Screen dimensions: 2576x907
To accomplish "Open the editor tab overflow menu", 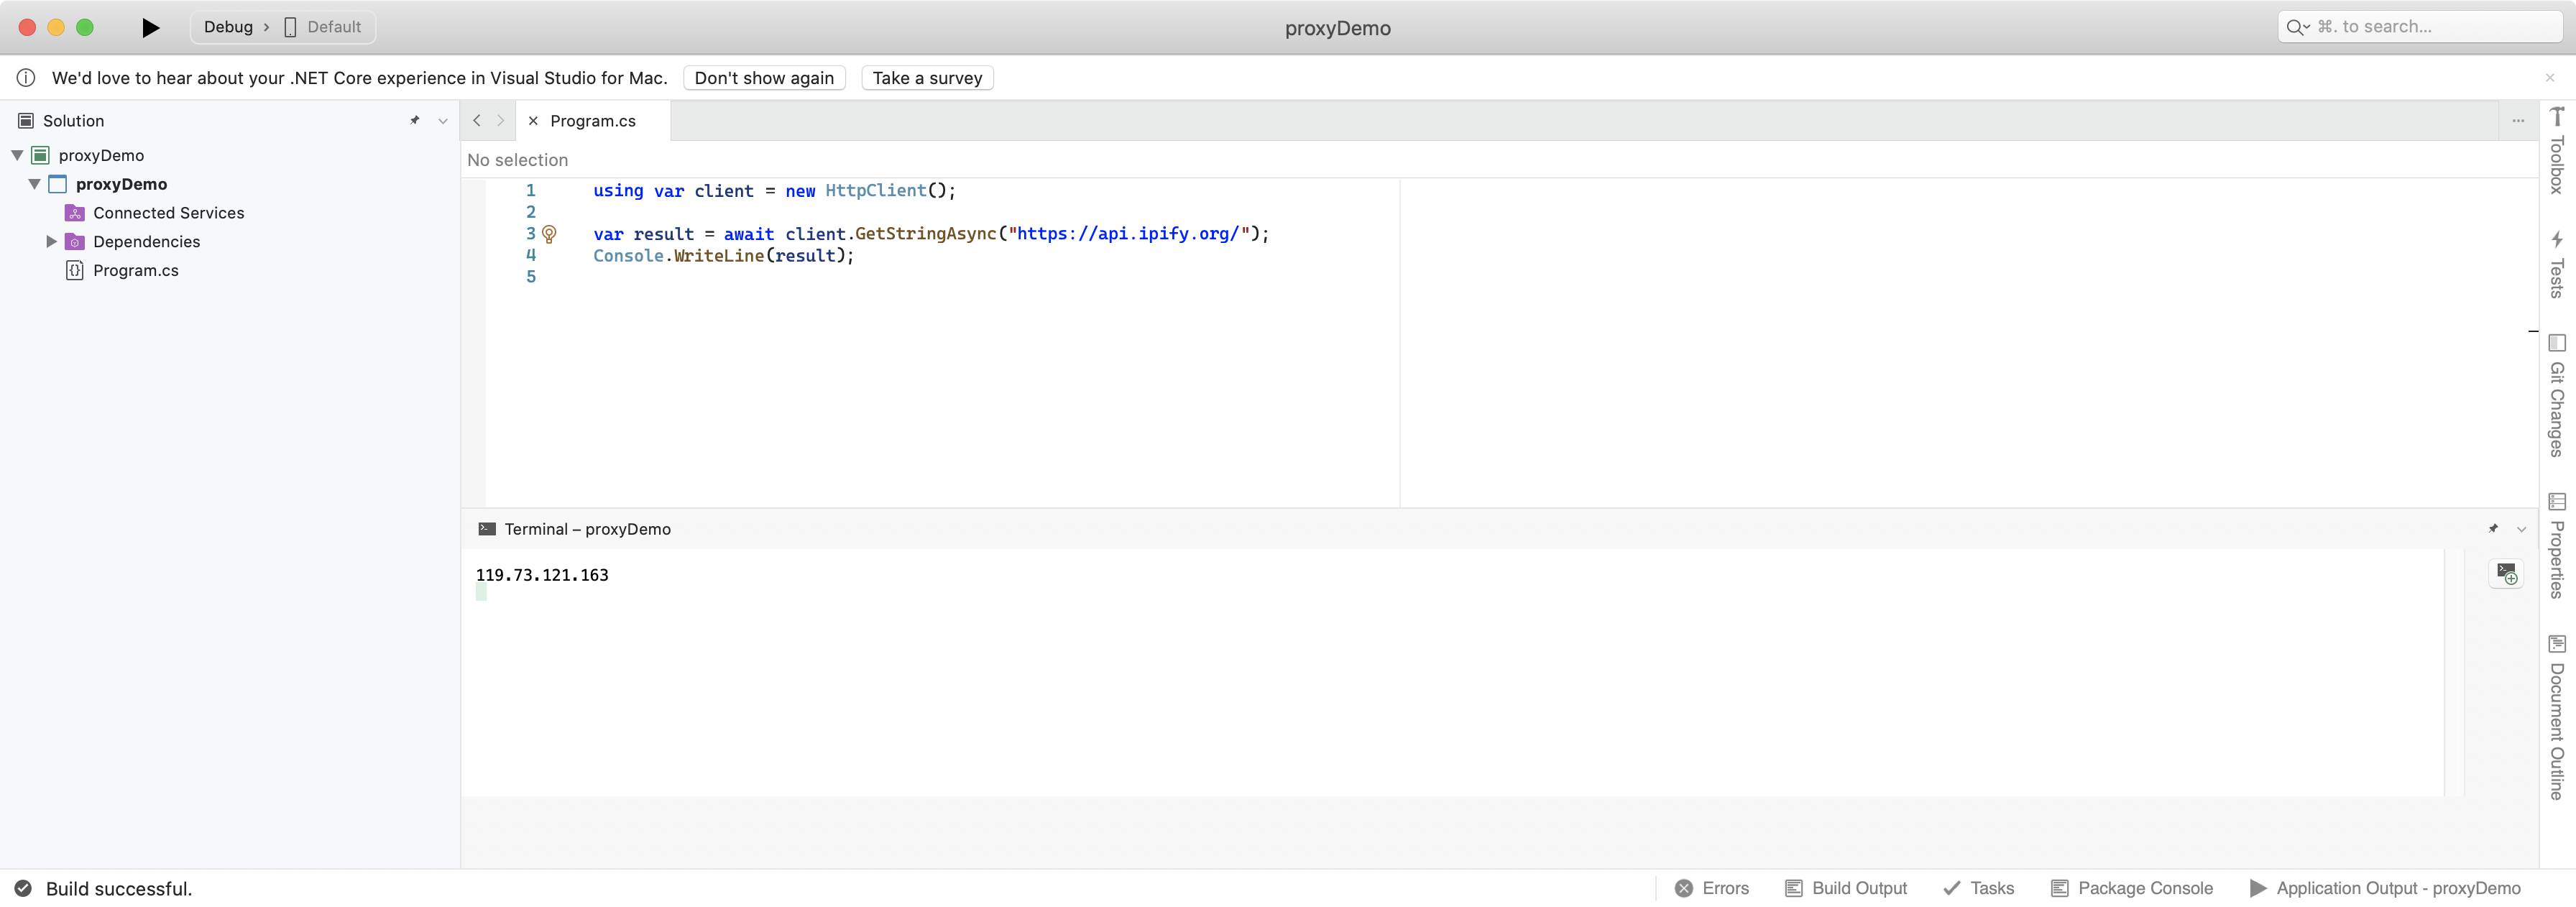I will [2518, 121].
